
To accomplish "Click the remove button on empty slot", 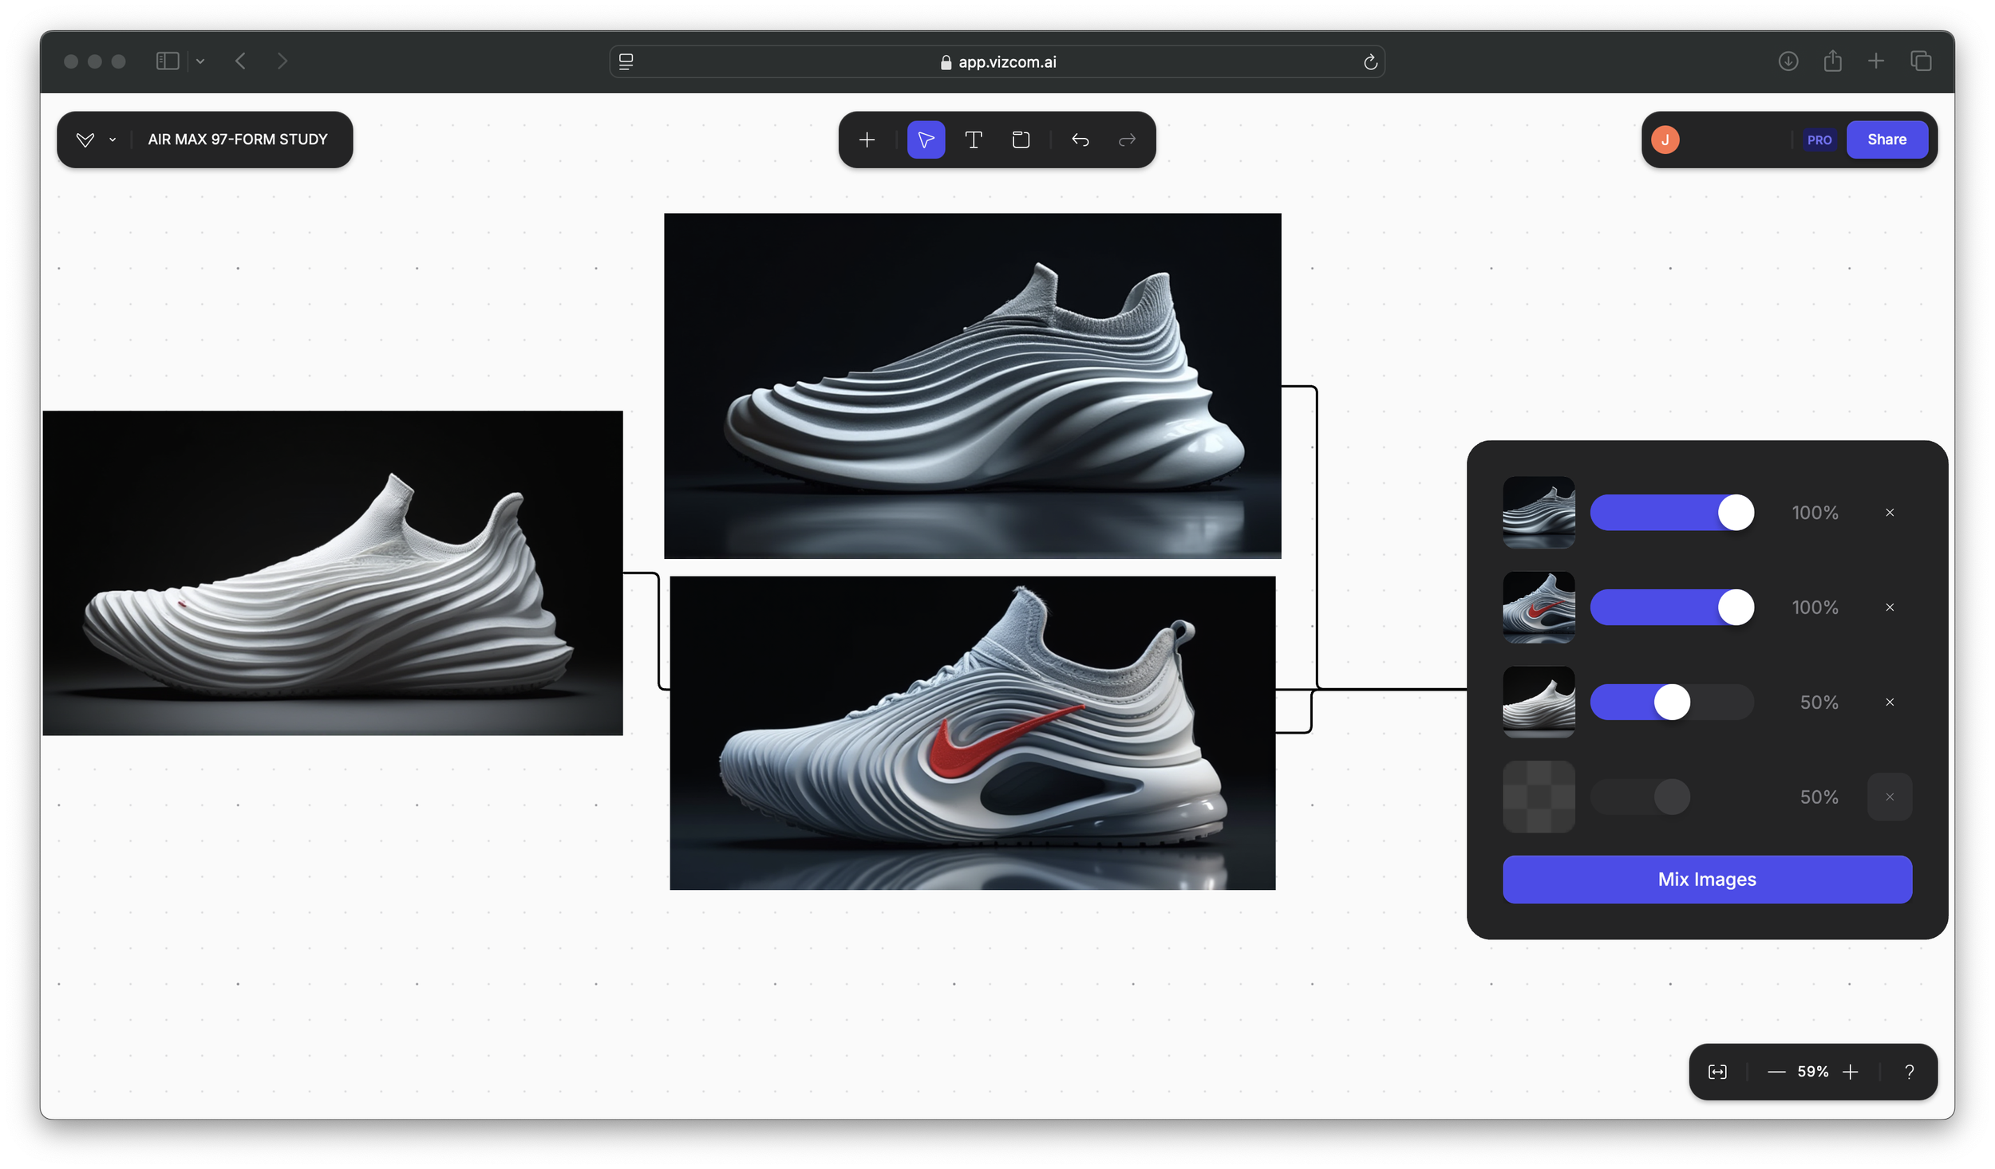I will 1890,797.
